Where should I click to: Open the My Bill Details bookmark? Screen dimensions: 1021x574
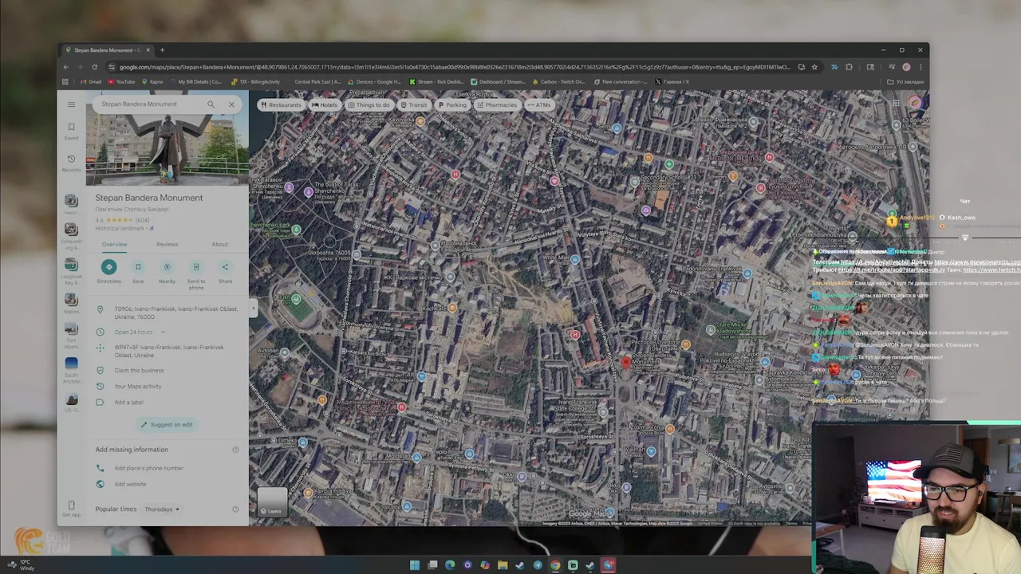click(x=195, y=81)
